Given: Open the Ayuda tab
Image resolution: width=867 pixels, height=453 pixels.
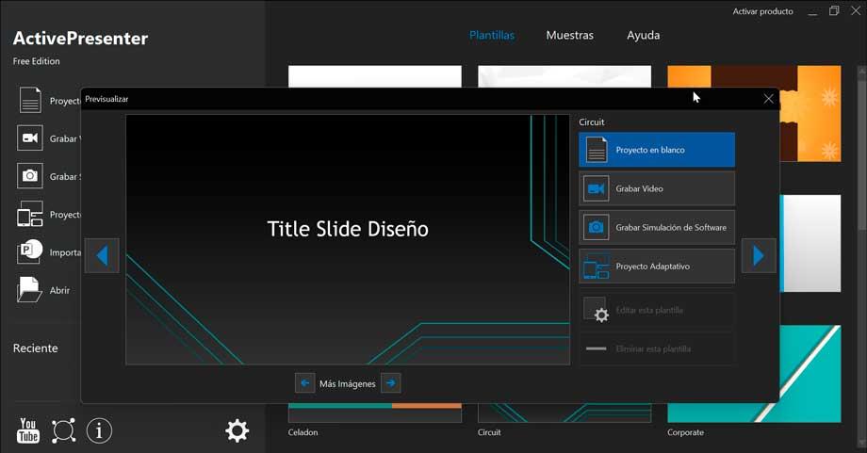Looking at the screenshot, I should coord(643,36).
